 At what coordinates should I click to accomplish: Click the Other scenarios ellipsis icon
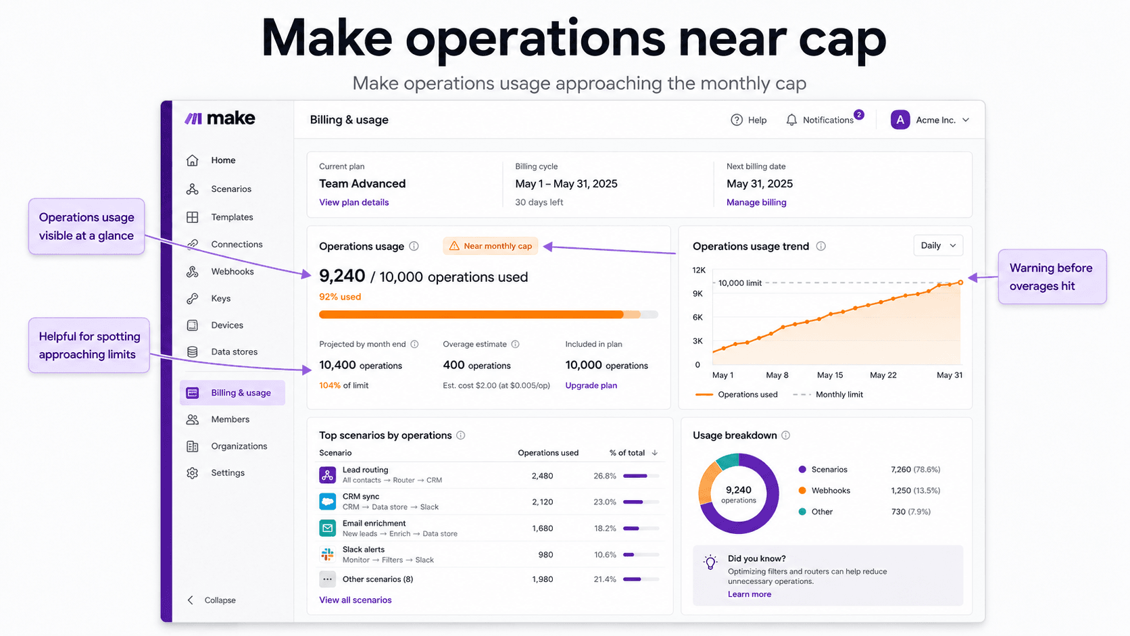pyautogui.click(x=328, y=579)
